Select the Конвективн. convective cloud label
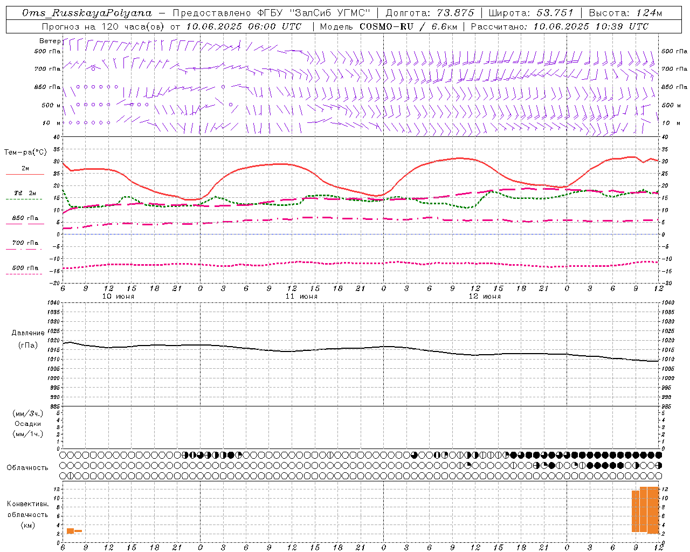Screen dimensions: 690x552 coord(27,504)
